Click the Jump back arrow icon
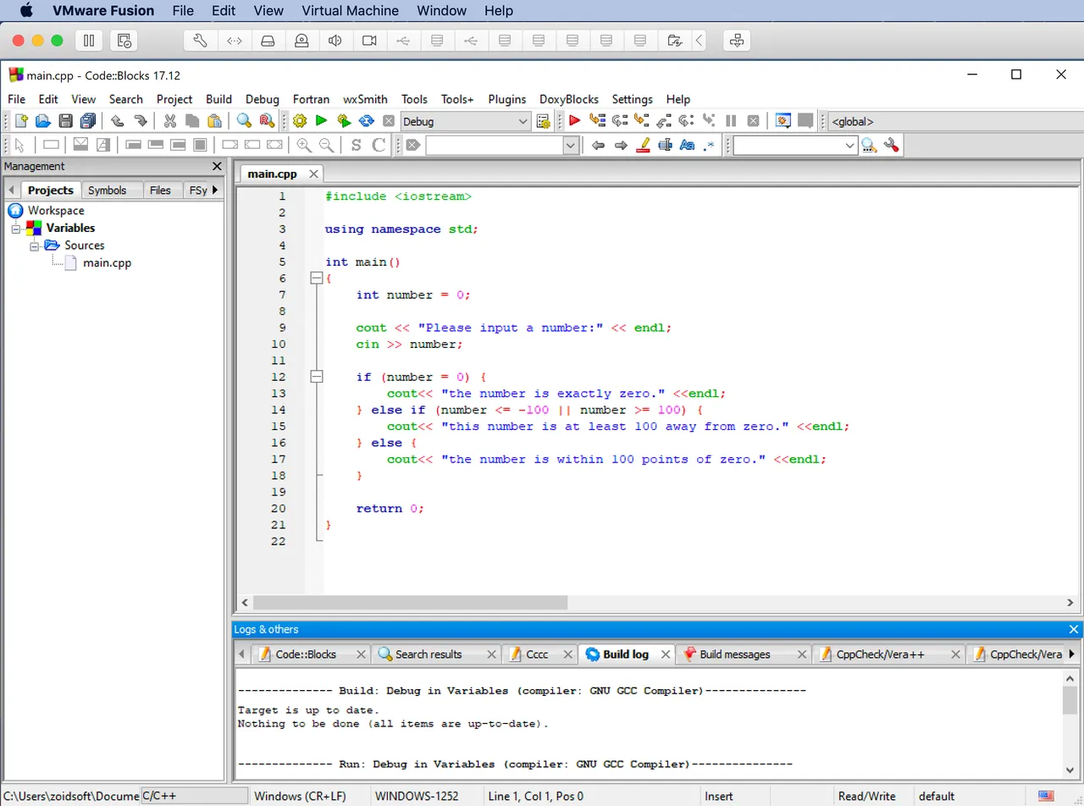 pyautogui.click(x=598, y=145)
